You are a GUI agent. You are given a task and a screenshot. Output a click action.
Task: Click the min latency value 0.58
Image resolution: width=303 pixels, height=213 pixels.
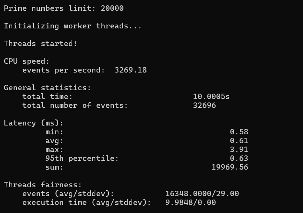click(x=239, y=132)
